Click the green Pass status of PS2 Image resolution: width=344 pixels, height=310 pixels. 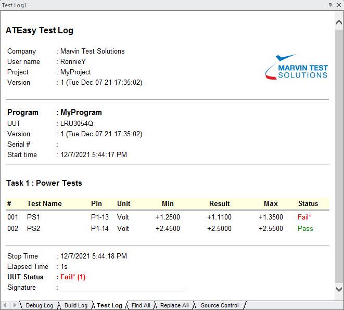coord(305,228)
